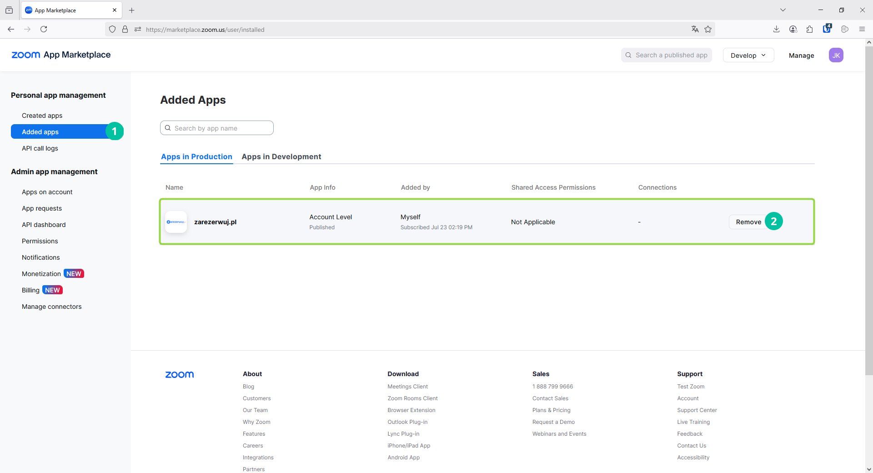Open Apps on account
This screenshot has height=473, width=873.
click(x=47, y=192)
